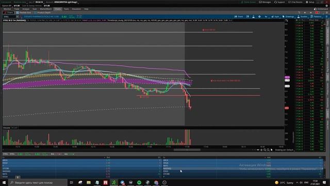This screenshot has width=330, height=186.
Task: Switch to the Trade tab
Action: (x=16, y=9)
